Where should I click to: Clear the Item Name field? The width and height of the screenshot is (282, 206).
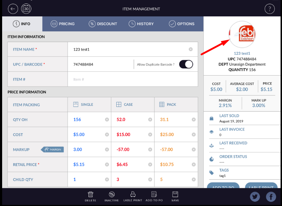click(x=191, y=49)
